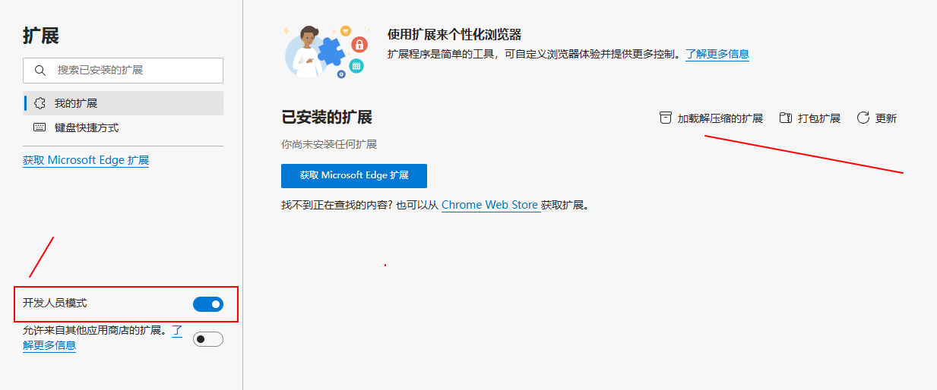Click the 你尚未安装任何扩展 text

(x=329, y=144)
